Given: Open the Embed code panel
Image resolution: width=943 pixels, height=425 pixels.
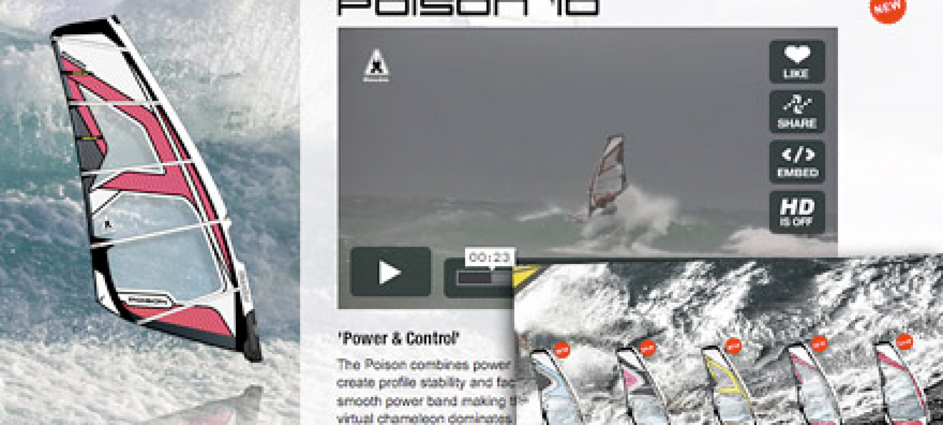Looking at the screenshot, I should (x=797, y=162).
